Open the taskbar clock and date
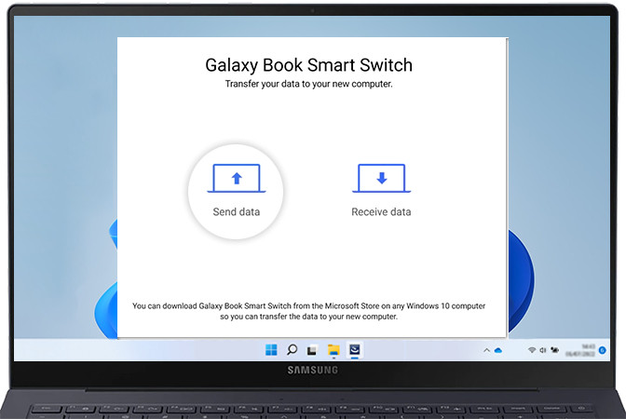The width and height of the screenshot is (626, 419). tap(581, 350)
